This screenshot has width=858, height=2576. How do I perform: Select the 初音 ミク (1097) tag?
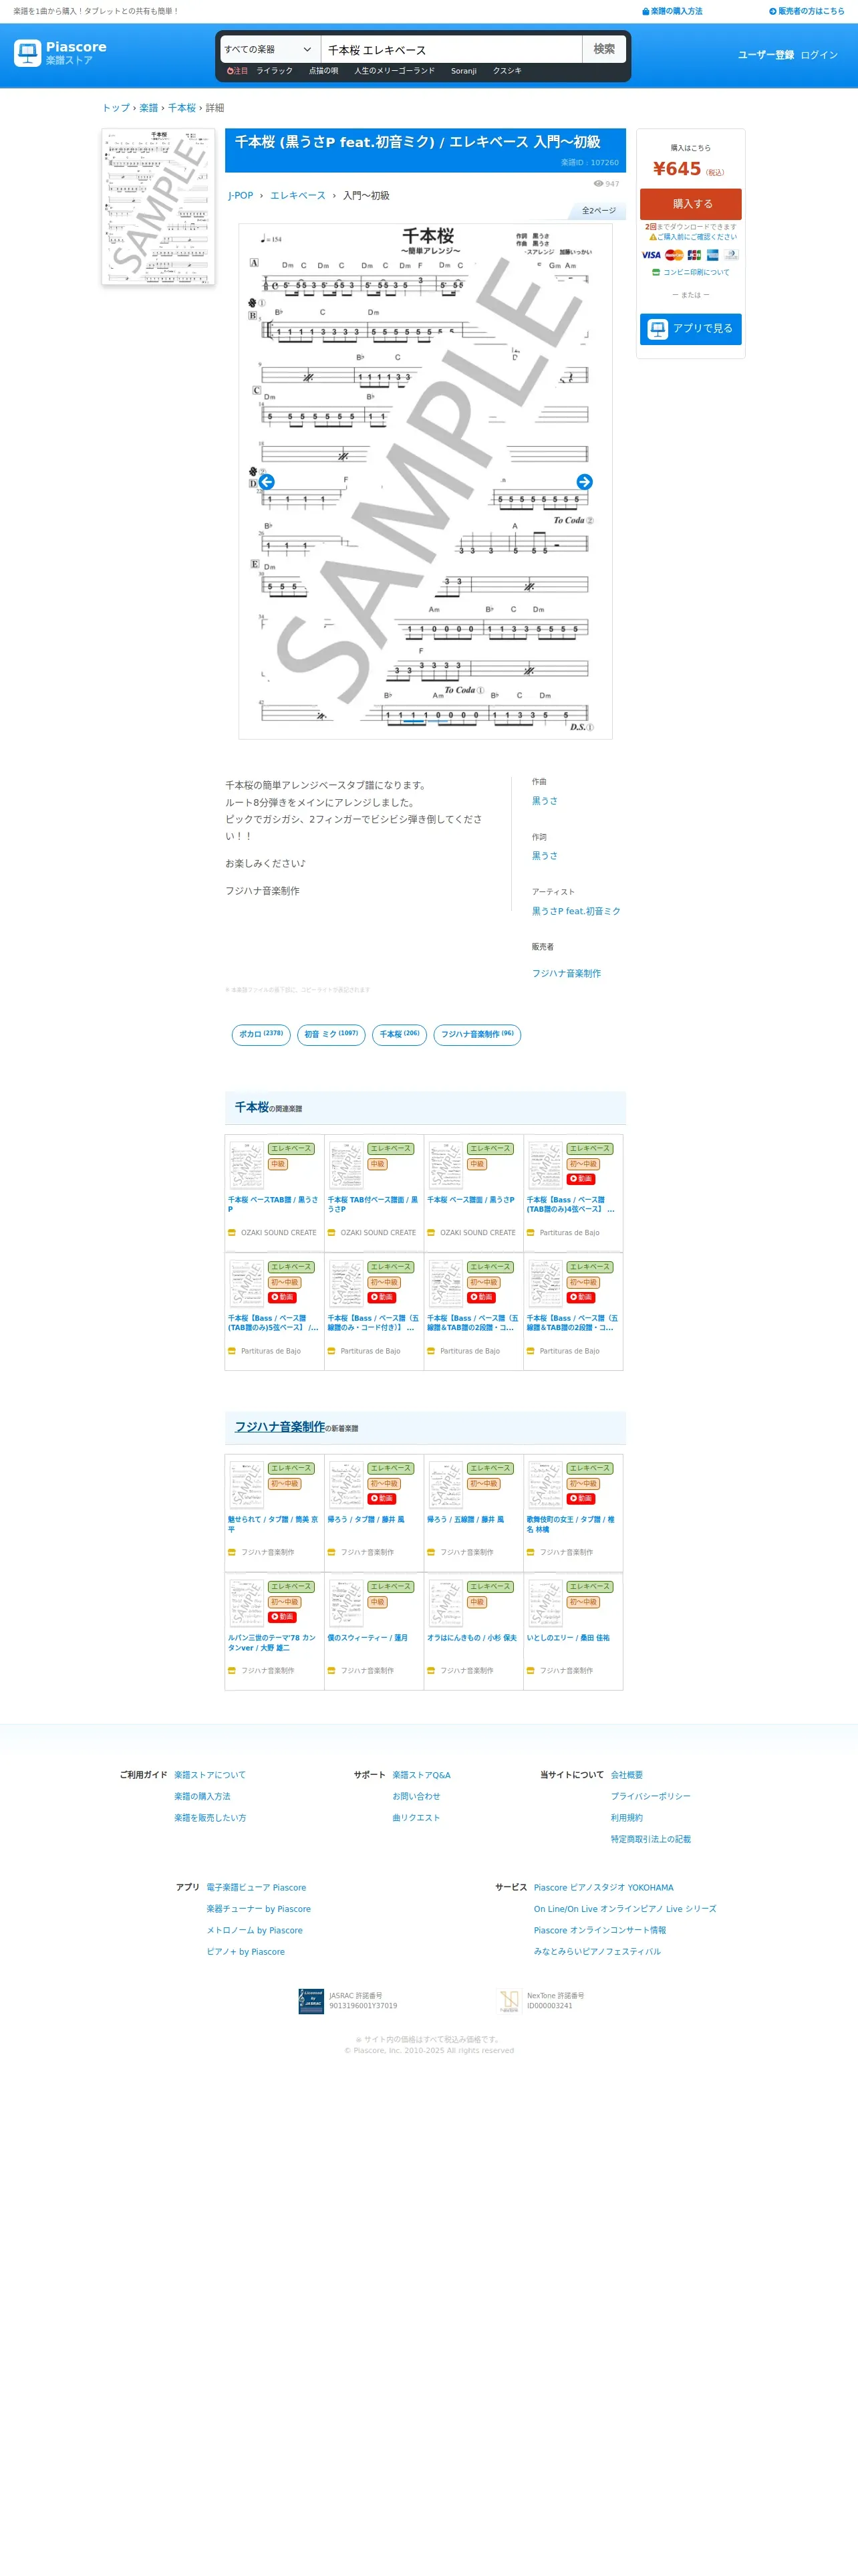click(331, 1035)
